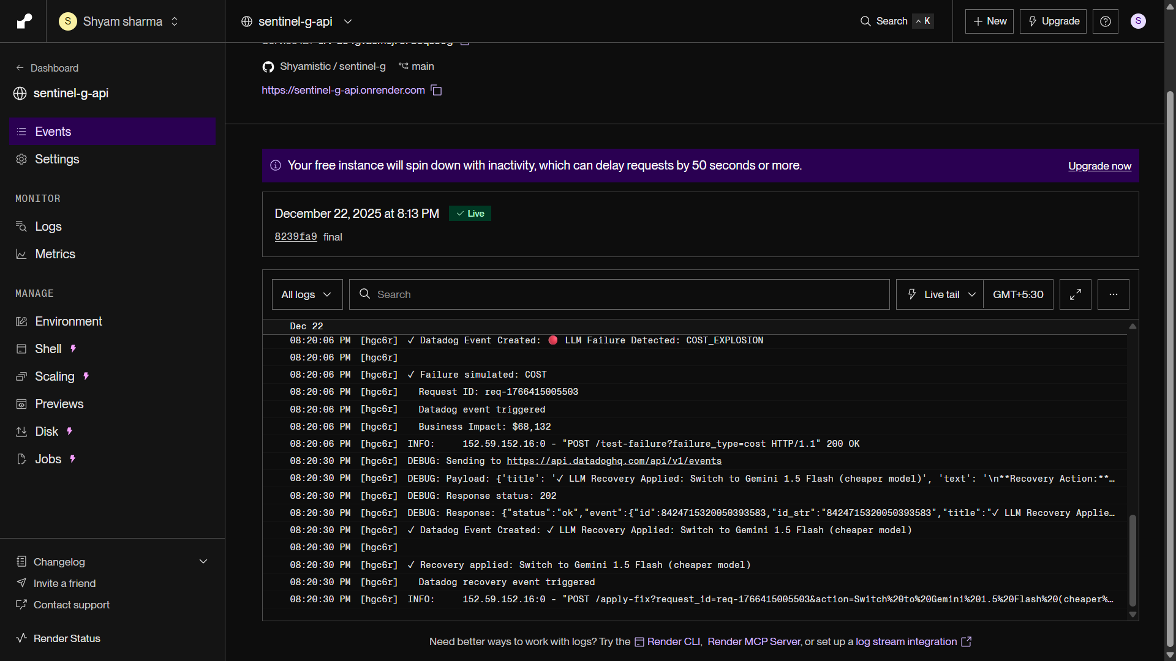The width and height of the screenshot is (1176, 661).
Task: Click the Render logo home icon
Action: [24, 21]
